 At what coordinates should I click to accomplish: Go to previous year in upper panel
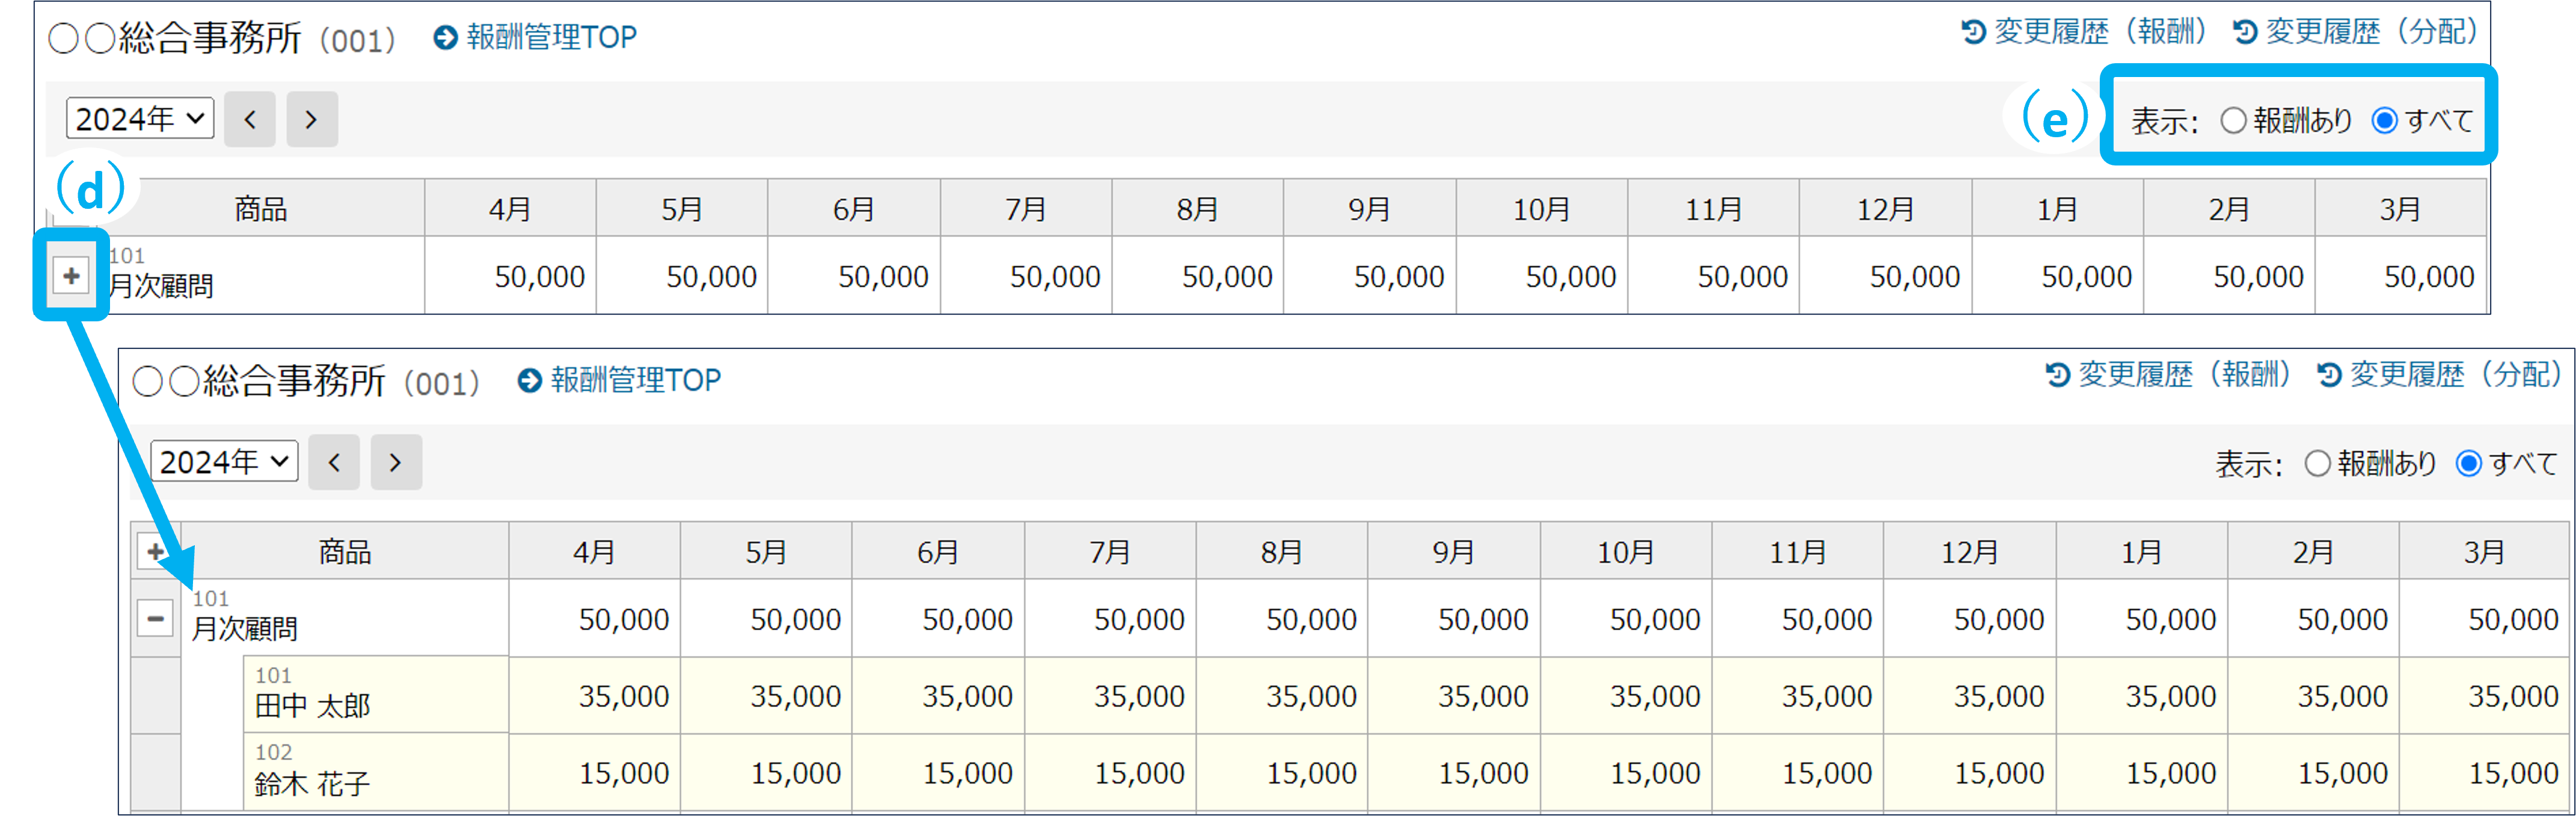tap(250, 120)
